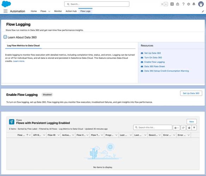Open Flow Label column actions chevron
Viewport: 206px width, 176px height.
click(x=30, y=135)
